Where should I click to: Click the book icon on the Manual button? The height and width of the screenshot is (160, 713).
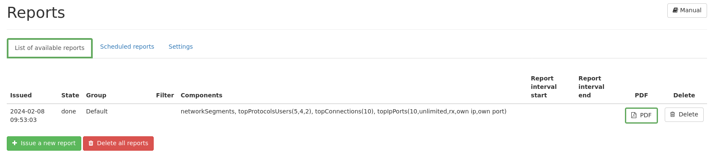pyautogui.click(x=675, y=10)
